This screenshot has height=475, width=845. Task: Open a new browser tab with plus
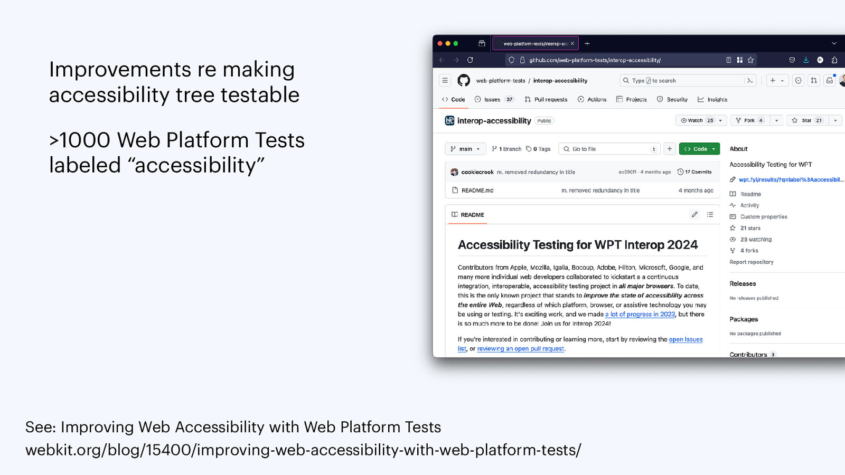click(587, 44)
